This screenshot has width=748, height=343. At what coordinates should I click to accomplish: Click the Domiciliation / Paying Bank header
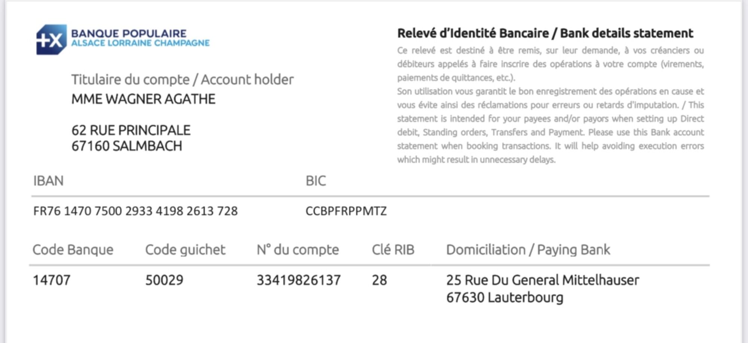(528, 250)
